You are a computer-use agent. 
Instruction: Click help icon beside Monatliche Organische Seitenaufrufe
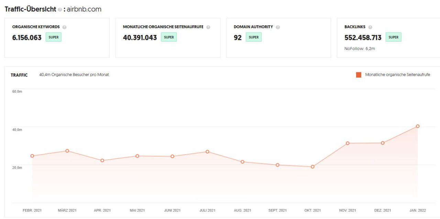pos(208,27)
